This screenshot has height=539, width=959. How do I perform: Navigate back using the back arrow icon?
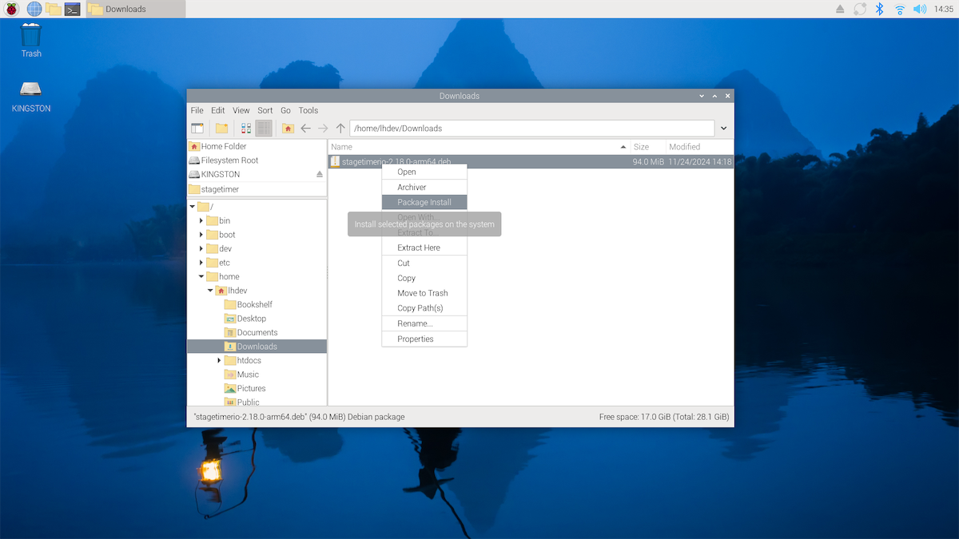[x=305, y=128]
